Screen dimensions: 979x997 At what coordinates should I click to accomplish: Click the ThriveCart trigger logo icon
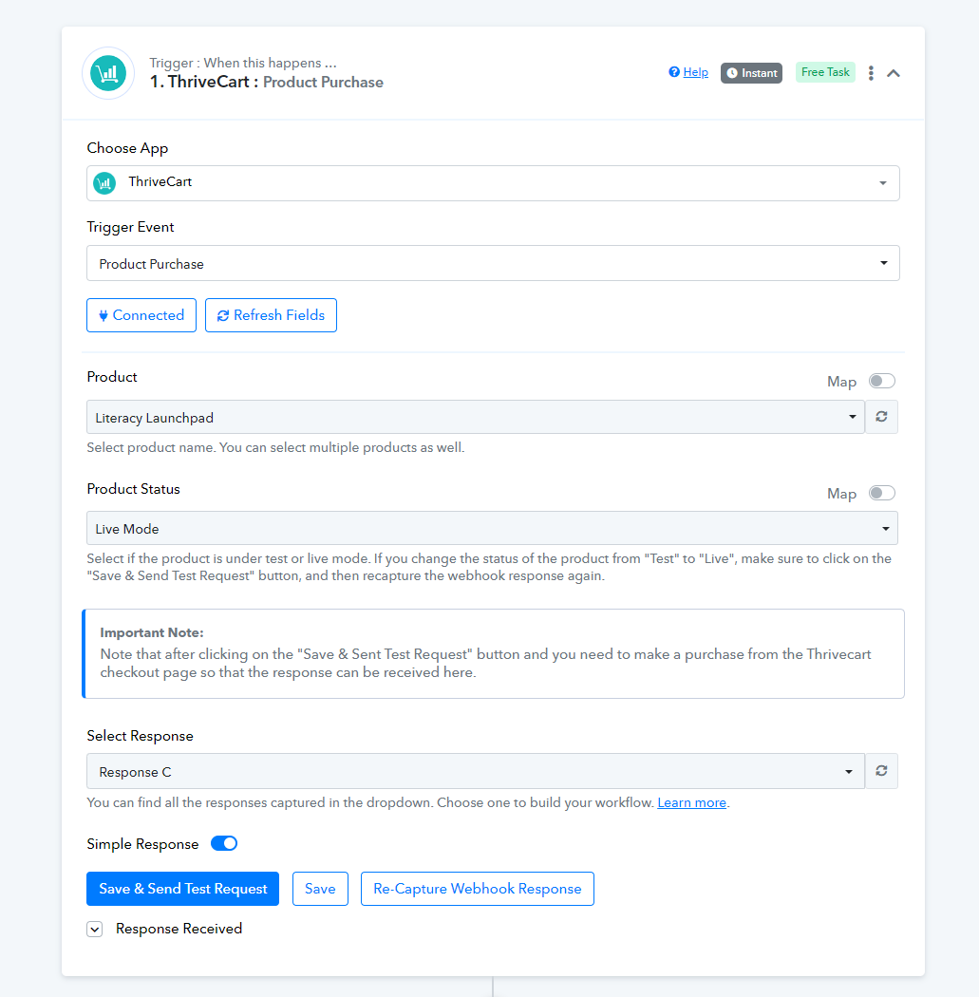[108, 73]
